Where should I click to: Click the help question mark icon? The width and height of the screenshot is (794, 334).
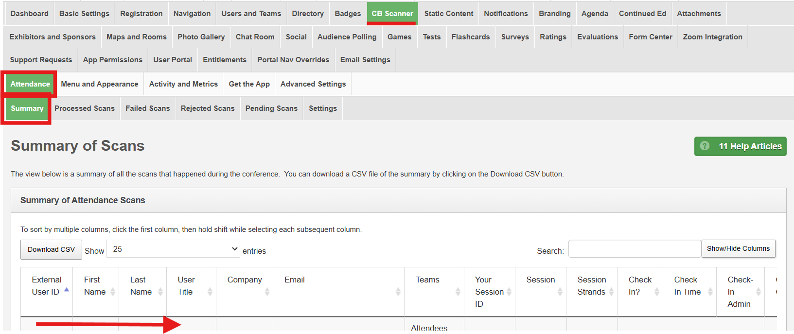pos(705,146)
